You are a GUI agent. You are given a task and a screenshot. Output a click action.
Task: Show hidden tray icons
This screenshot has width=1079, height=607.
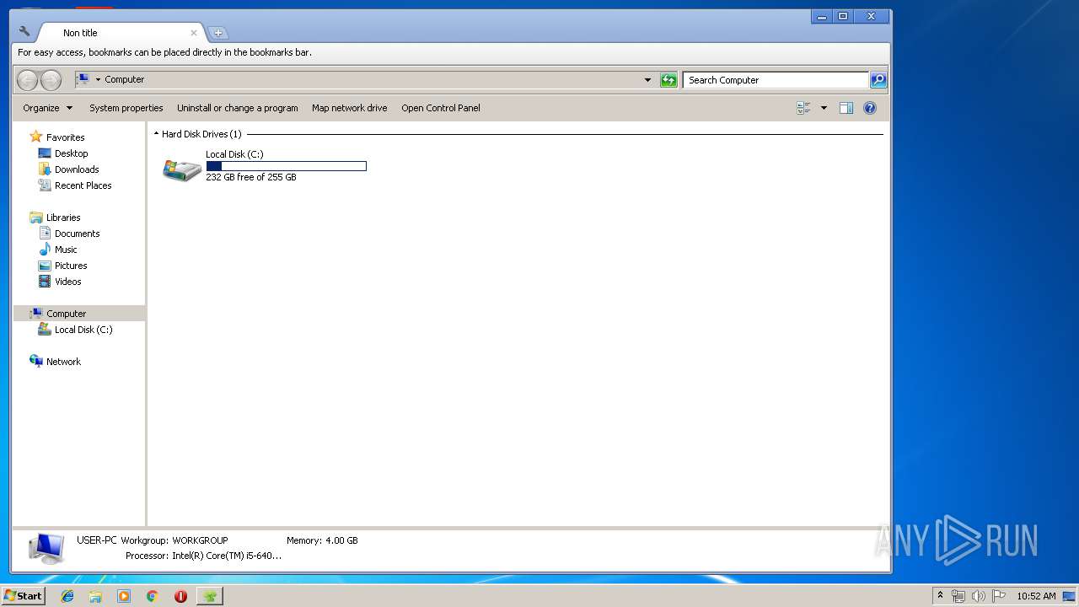click(x=940, y=595)
